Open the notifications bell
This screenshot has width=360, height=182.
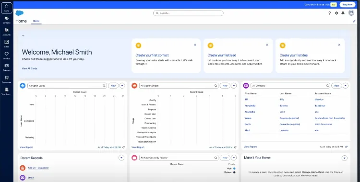click(343, 13)
